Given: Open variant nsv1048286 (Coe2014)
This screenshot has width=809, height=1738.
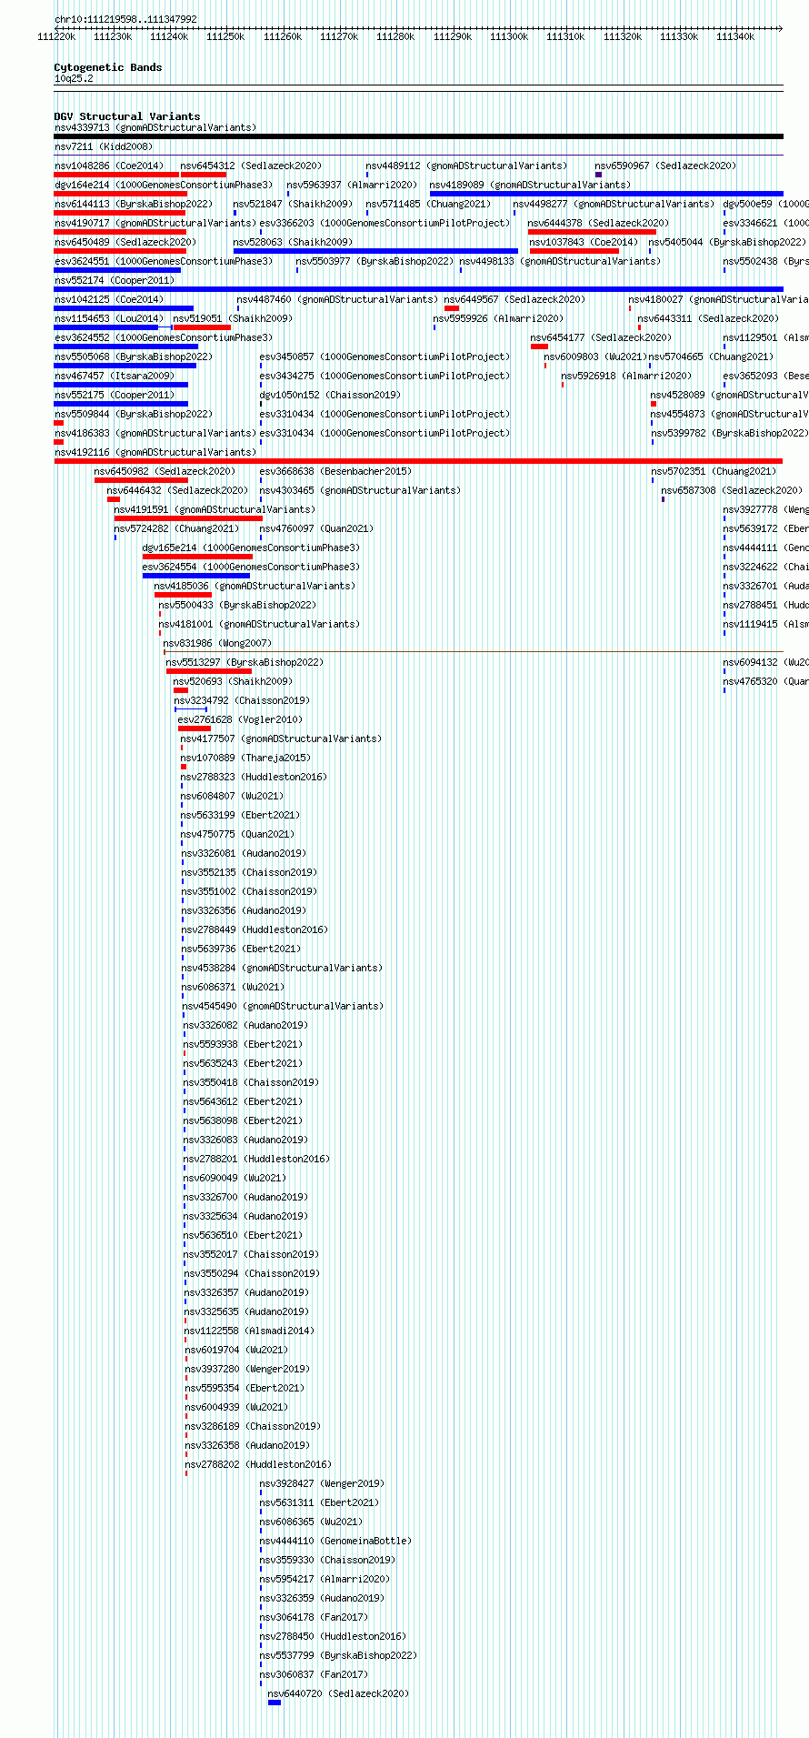Looking at the screenshot, I should click(x=109, y=166).
